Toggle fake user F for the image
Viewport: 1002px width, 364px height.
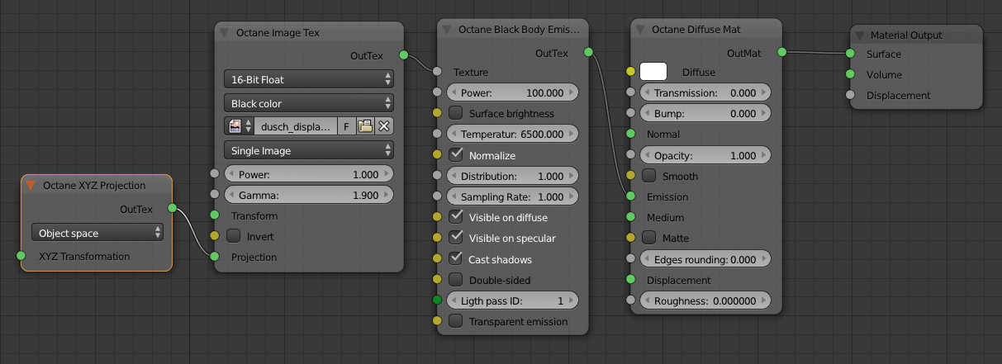(x=347, y=126)
